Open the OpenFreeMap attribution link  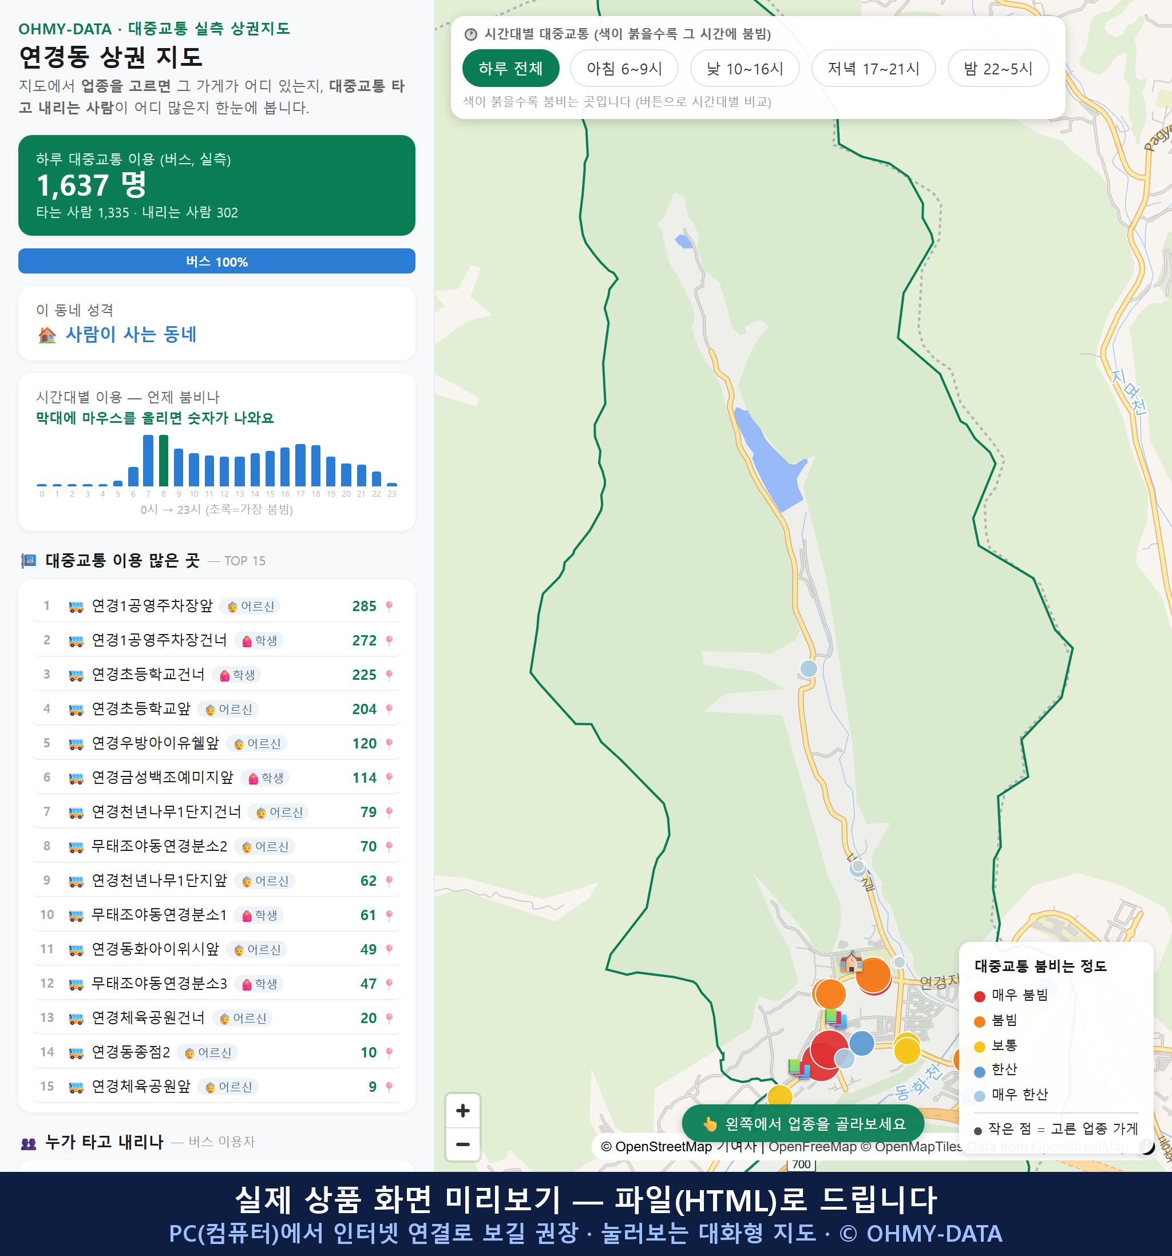pyautogui.click(x=812, y=1147)
